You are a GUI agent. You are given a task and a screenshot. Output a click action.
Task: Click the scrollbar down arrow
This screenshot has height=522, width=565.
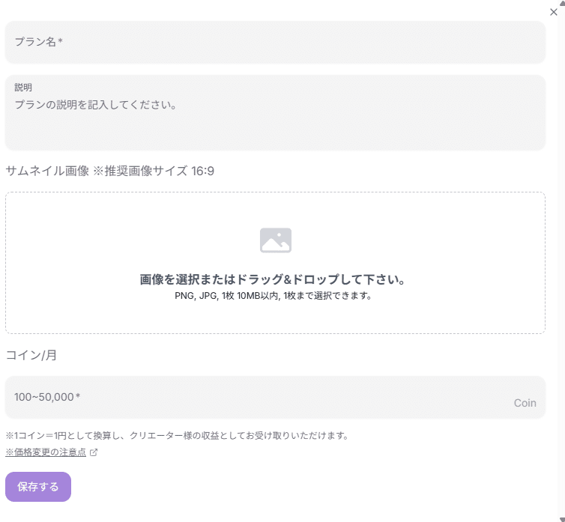click(562, 519)
